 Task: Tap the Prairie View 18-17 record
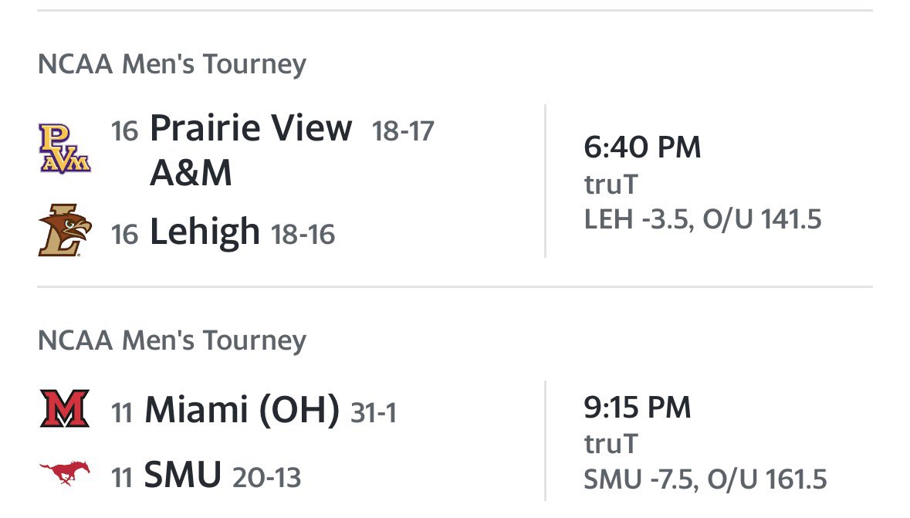[x=403, y=131]
